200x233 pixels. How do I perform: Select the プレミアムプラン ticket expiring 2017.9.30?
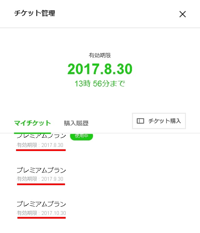[41, 170]
